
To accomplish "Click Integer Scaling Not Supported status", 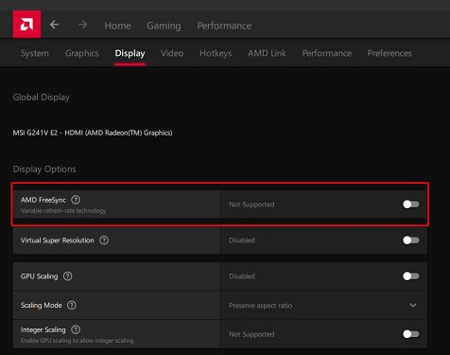I will point(251,334).
